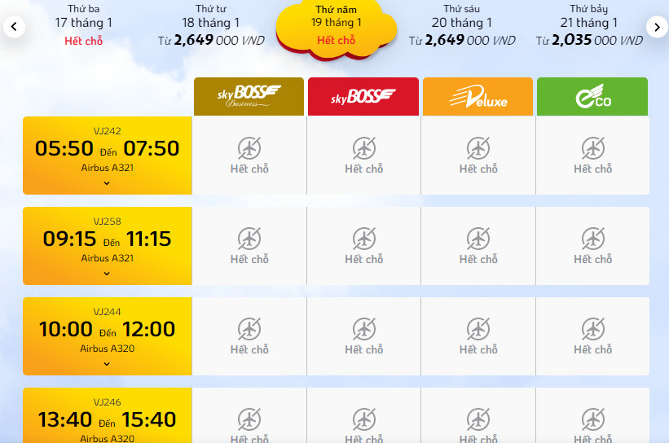Expand flight VJ244 details chevron

tap(107, 364)
